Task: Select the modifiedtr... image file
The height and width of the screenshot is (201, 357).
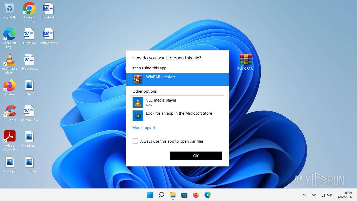Action: (x=29, y=88)
